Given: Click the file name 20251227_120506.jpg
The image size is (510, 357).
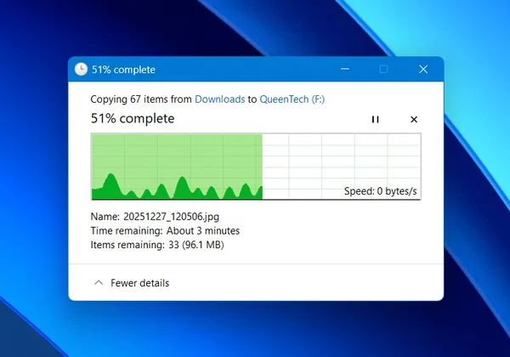Looking at the screenshot, I should tap(172, 217).
